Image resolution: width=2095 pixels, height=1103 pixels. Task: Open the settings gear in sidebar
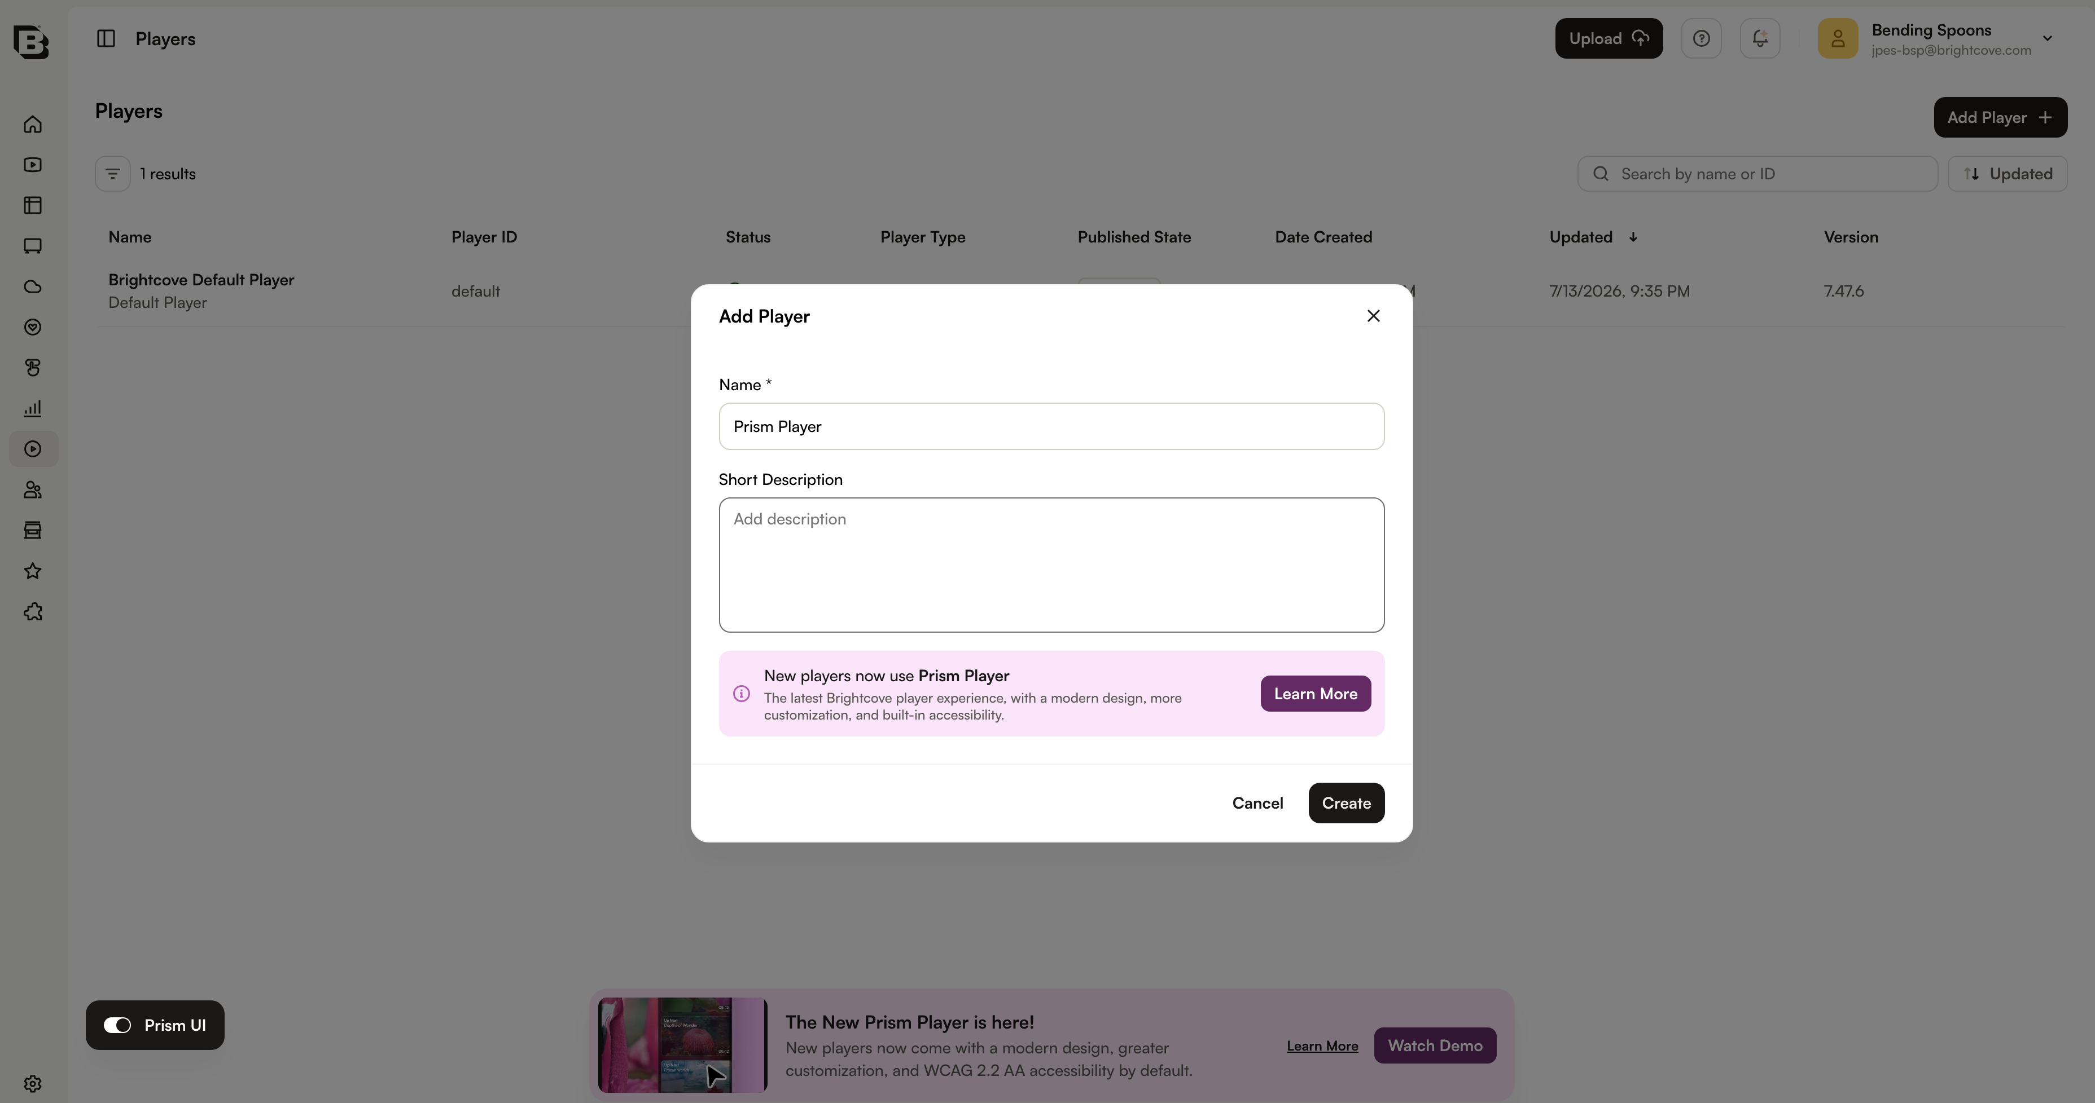pos(33,1083)
